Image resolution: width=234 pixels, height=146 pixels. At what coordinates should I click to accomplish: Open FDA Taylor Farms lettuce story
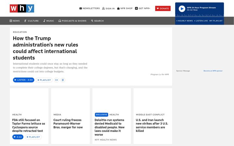[x=29, y=126]
